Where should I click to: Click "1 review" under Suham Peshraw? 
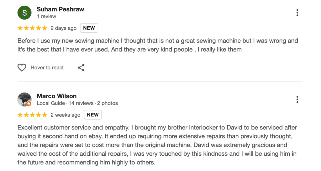point(46,16)
